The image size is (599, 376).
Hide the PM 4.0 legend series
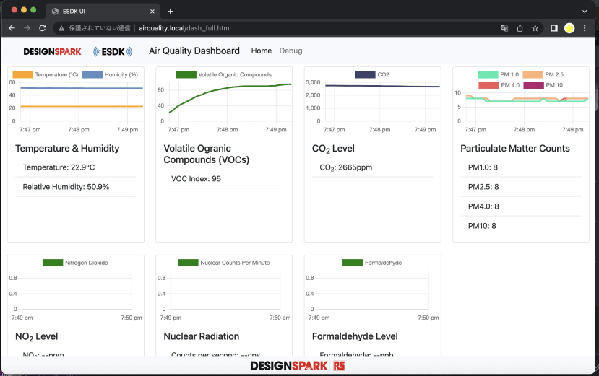click(x=499, y=85)
